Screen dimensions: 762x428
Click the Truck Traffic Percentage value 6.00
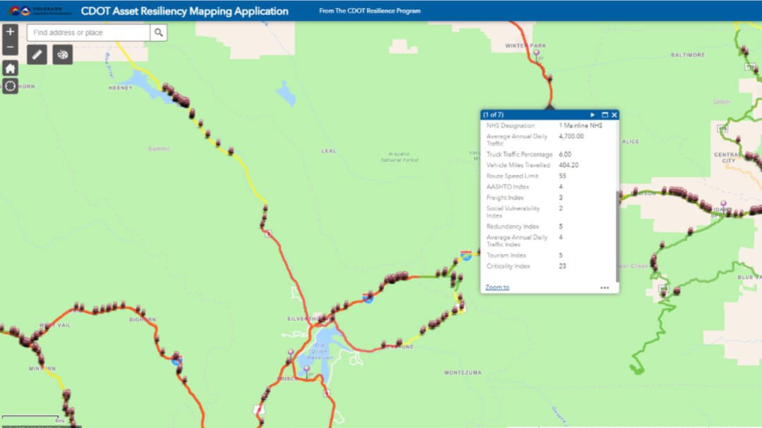pos(564,154)
